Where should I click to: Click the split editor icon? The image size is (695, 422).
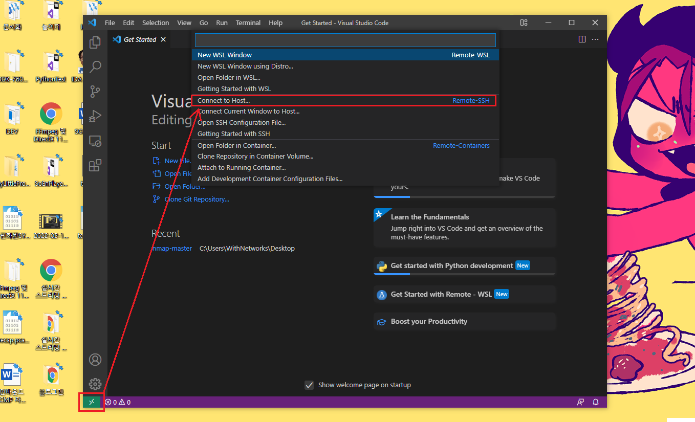pyautogui.click(x=582, y=39)
